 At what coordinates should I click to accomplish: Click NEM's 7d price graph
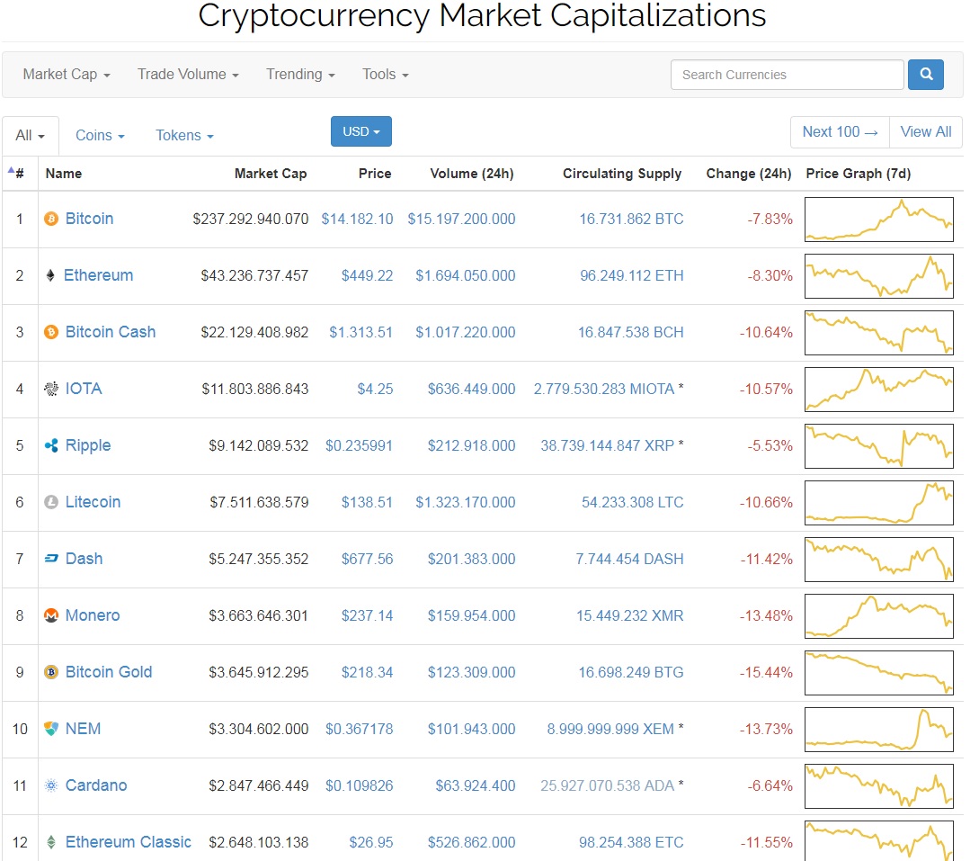coord(879,729)
